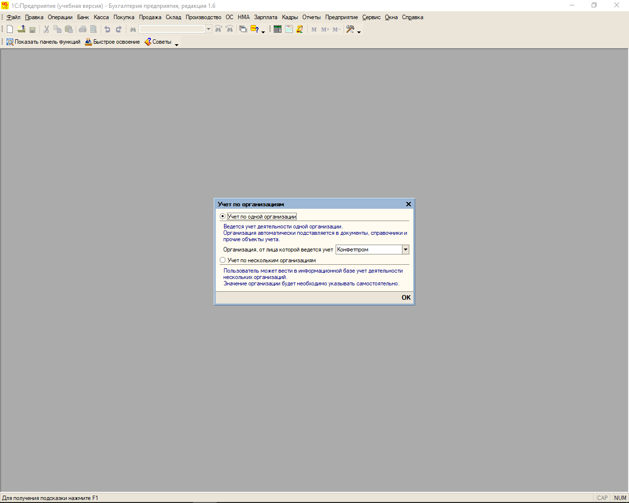629x503 pixels.
Task: Click the Конфетпром organization field
Action: coord(369,250)
